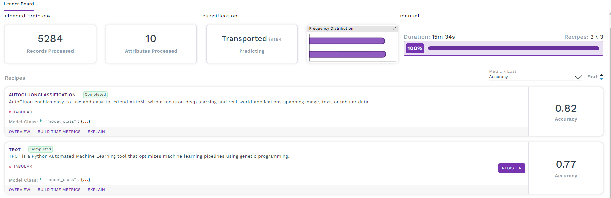Click the "model_class" key in TPOT recipe

click(61, 180)
